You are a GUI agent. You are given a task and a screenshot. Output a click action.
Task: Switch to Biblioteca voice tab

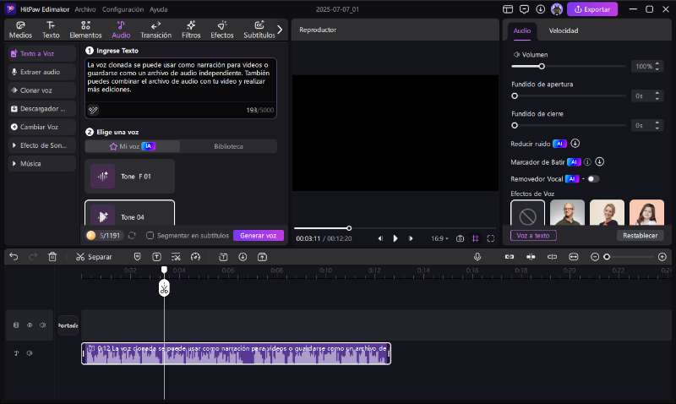228,146
